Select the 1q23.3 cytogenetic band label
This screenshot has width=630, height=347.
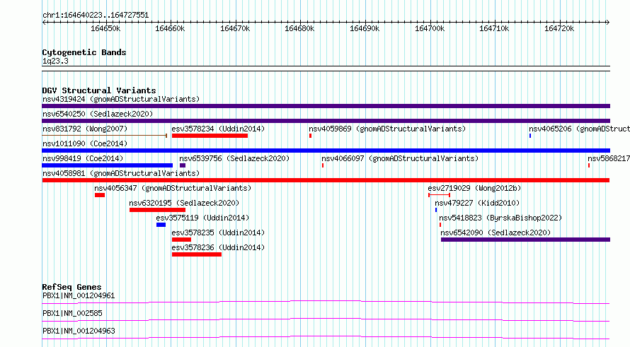(x=55, y=61)
